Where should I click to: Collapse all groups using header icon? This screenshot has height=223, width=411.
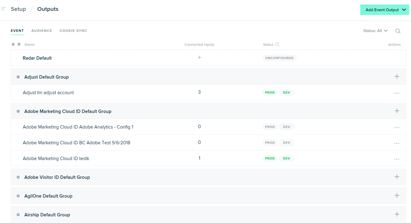[13, 44]
